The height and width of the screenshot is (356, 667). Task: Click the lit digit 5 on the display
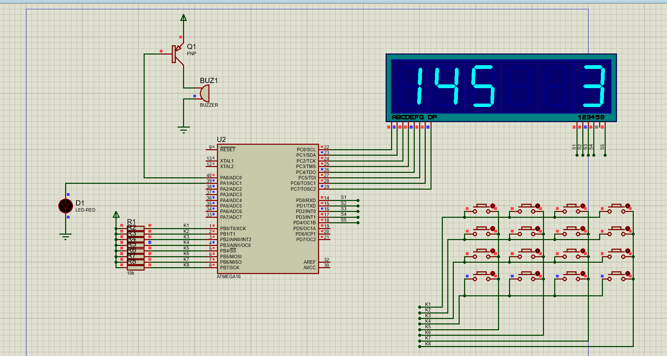(483, 86)
